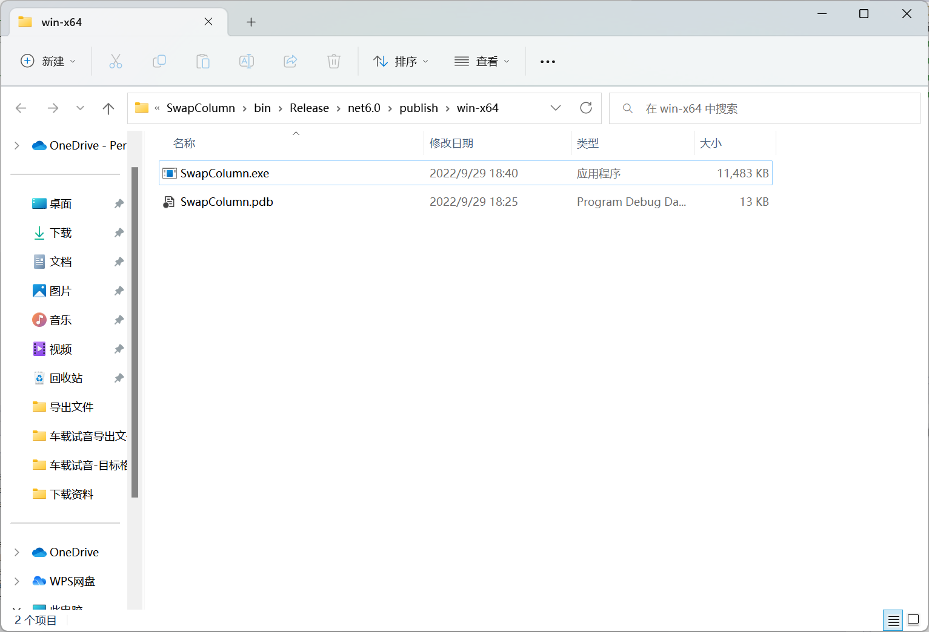The height and width of the screenshot is (632, 929).
Task: Click the Paste clipboard icon
Action: pyautogui.click(x=203, y=61)
